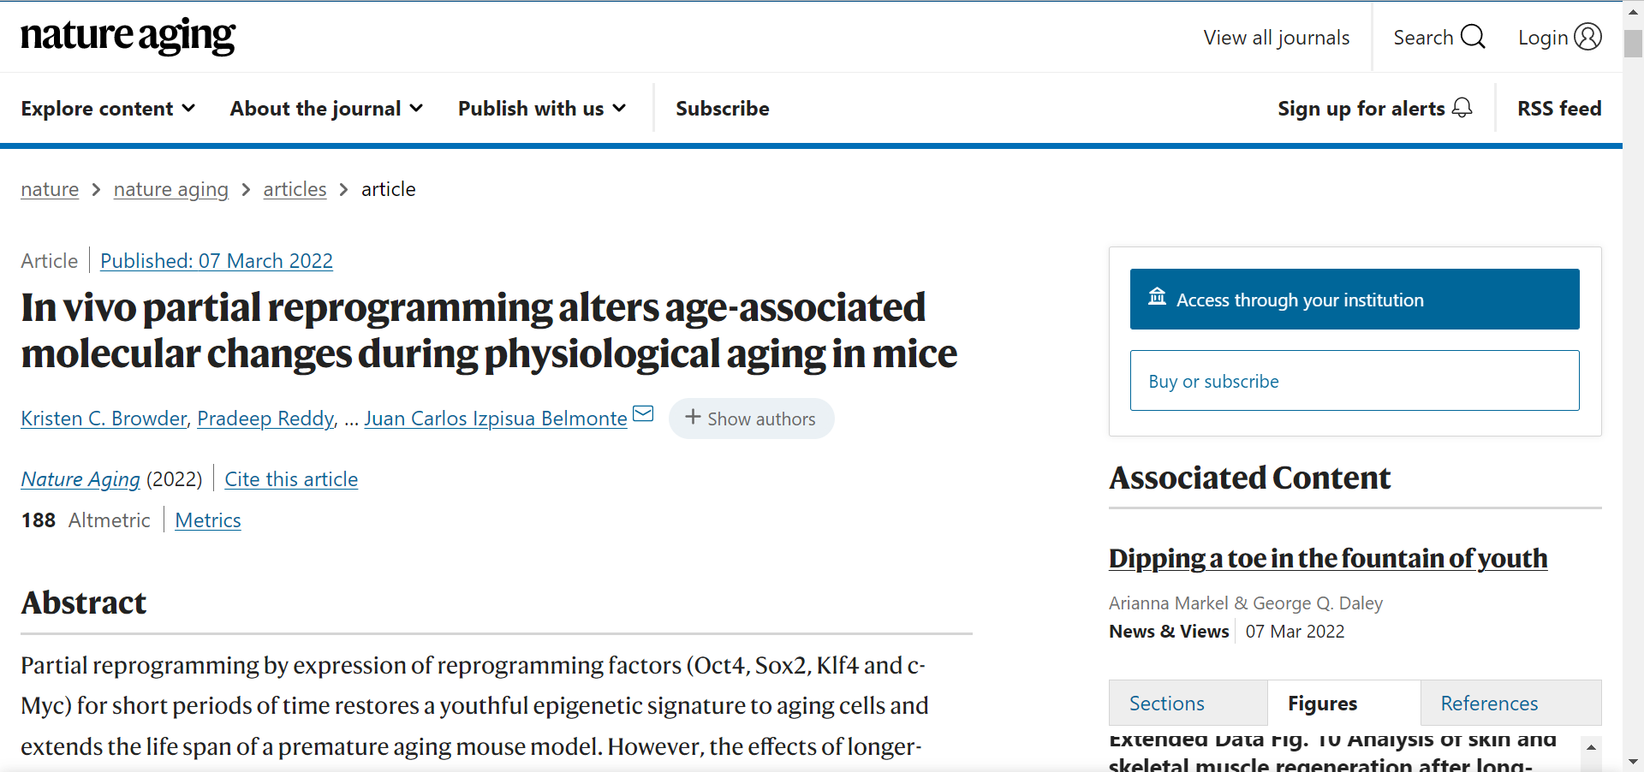Click the Buy or subscribe button
Screen dimensions: 1644x772
pos(1354,381)
